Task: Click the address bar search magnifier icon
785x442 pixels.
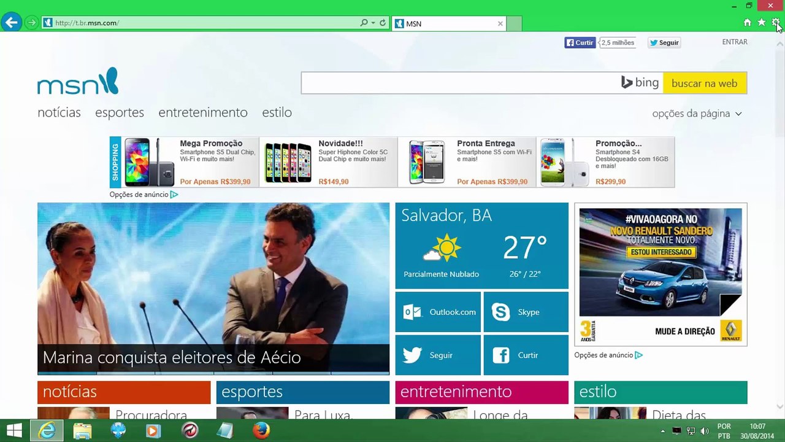Action: pyautogui.click(x=364, y=23)
